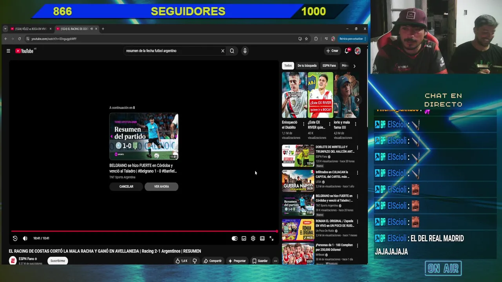Mute the EL RACING DE COSTAS tab audio
This screenshot has height=282, width=502.
click(91, 29)
